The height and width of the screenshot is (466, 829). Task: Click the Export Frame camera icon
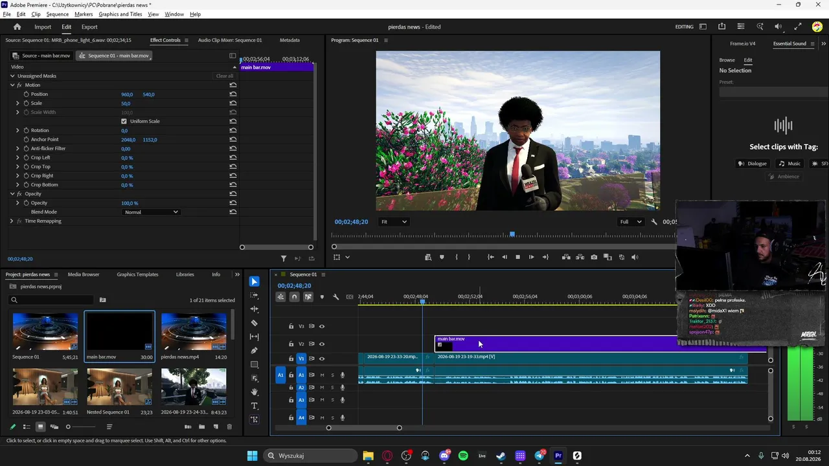[594, 257]
